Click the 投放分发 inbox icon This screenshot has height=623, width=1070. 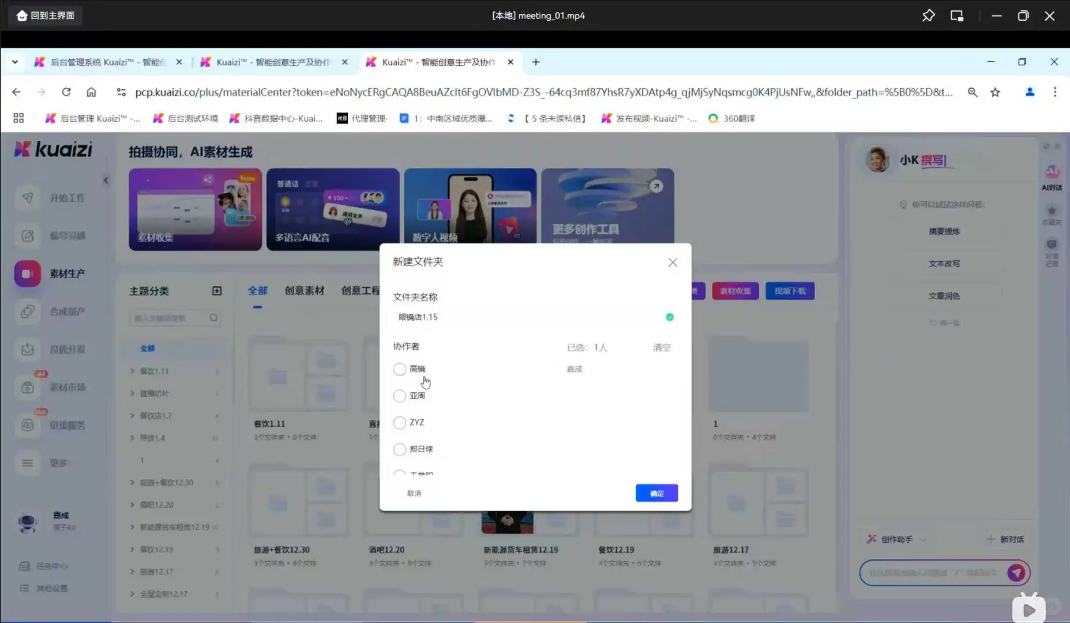27,350
